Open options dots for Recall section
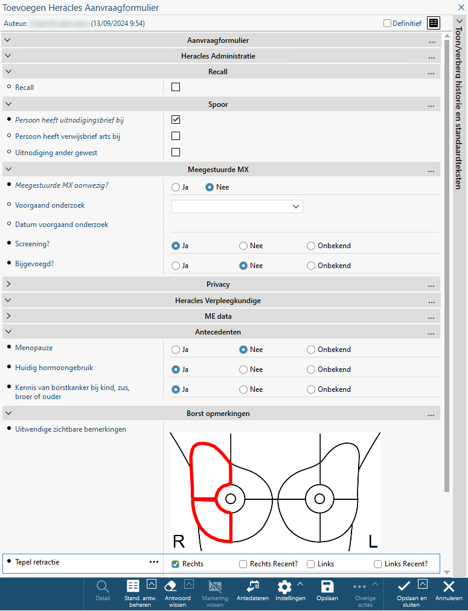 (x=431, y=73)
